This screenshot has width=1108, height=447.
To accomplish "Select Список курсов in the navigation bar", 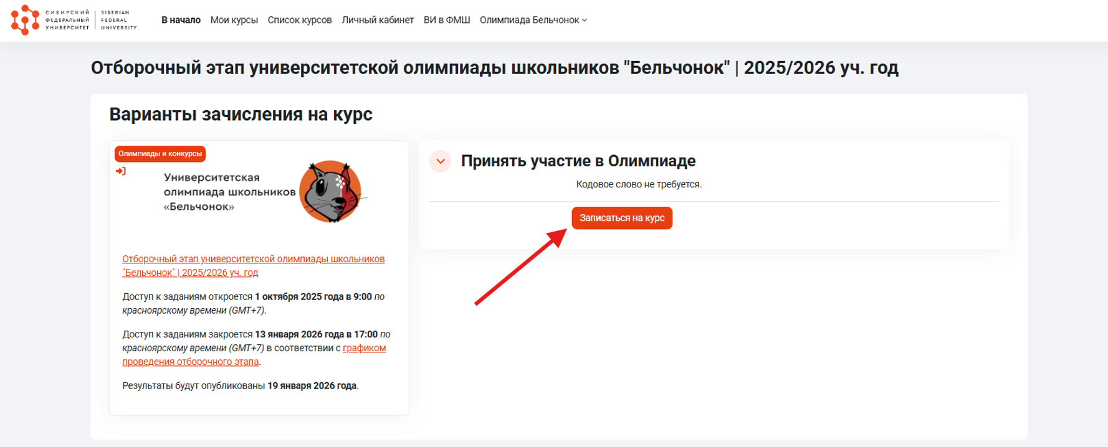I will [300, 20].
